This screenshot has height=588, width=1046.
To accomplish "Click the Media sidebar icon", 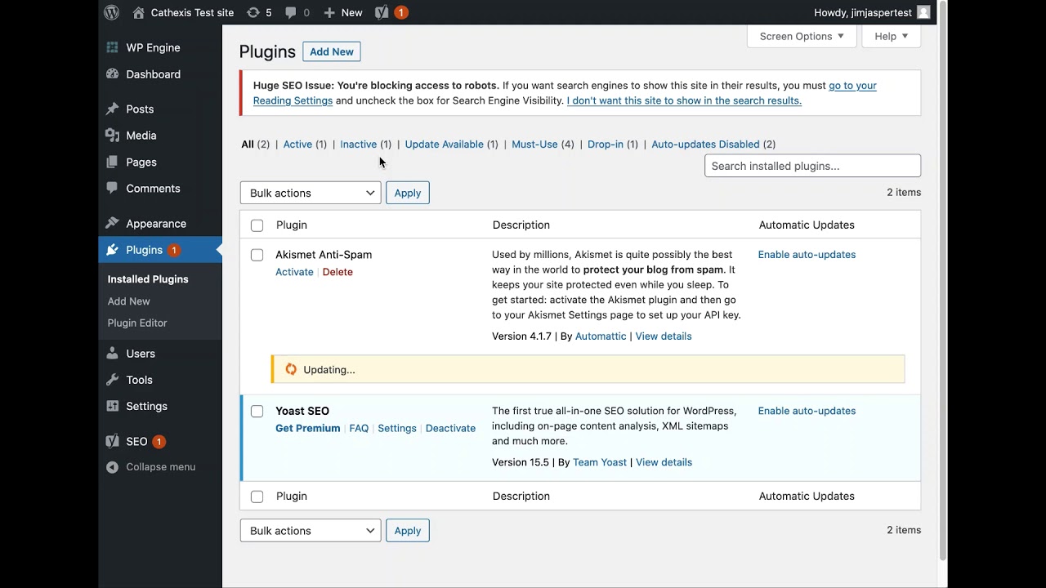I will tap(112, 136).
